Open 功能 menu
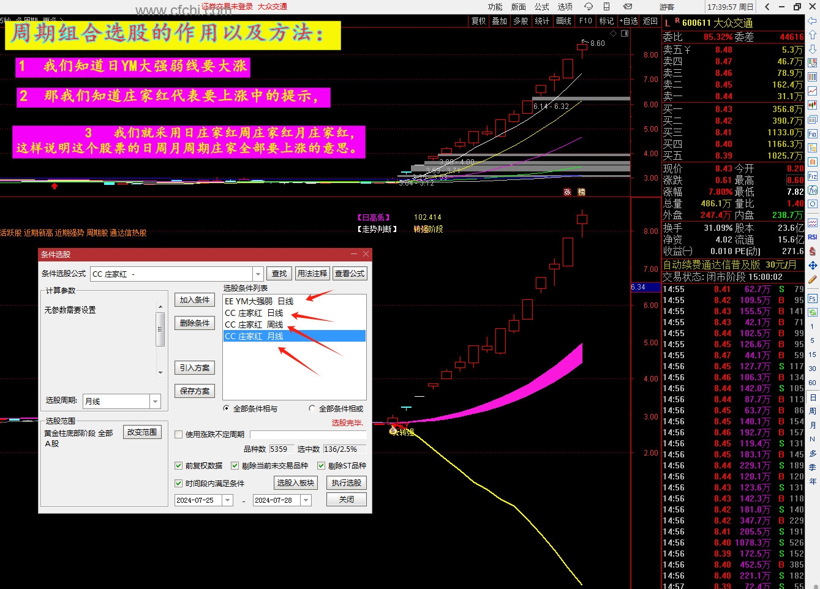Image resolution: width=820 pixels, height=589 pixels. coord(495,7)
